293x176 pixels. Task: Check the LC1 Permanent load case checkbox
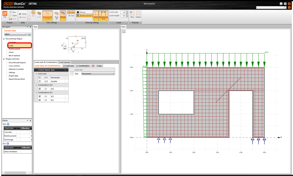[40, 78]
